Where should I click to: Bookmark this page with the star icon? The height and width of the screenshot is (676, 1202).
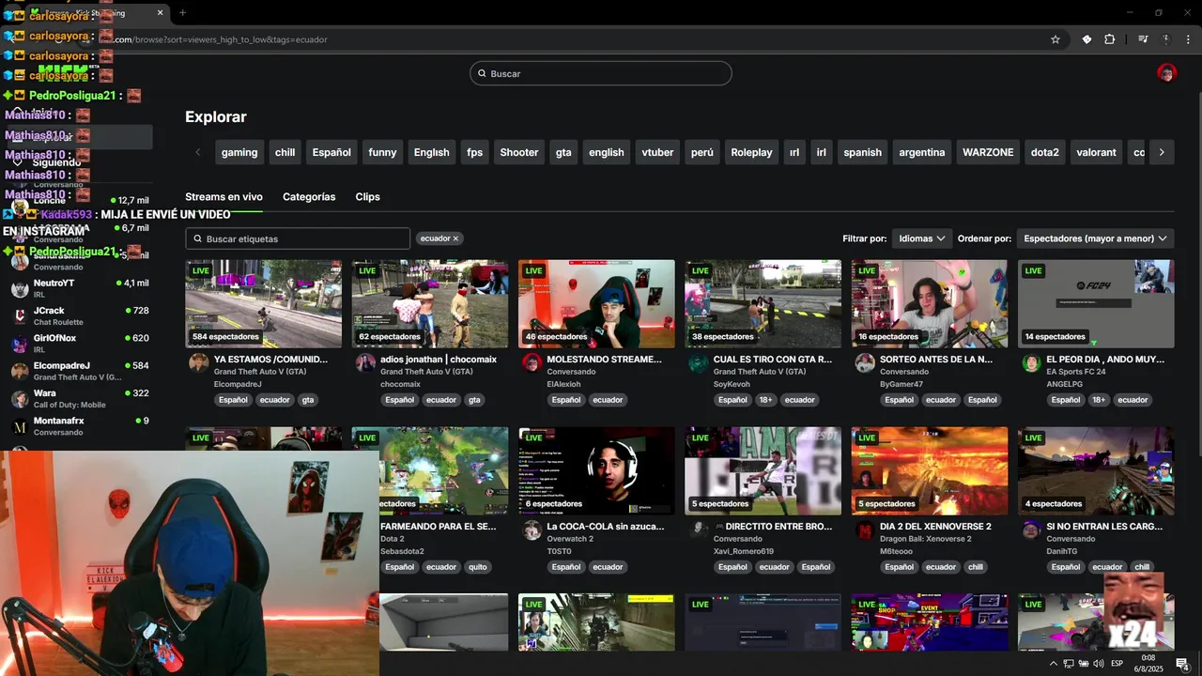point(1056,39)
